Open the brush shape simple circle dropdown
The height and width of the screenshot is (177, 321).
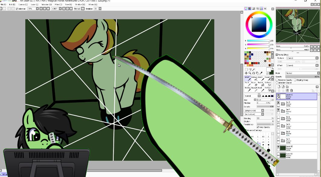coord(262,110)
